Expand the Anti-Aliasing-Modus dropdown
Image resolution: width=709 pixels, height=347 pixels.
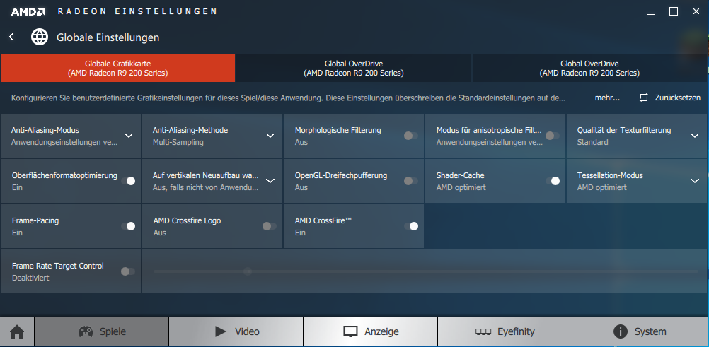(129, 136)
